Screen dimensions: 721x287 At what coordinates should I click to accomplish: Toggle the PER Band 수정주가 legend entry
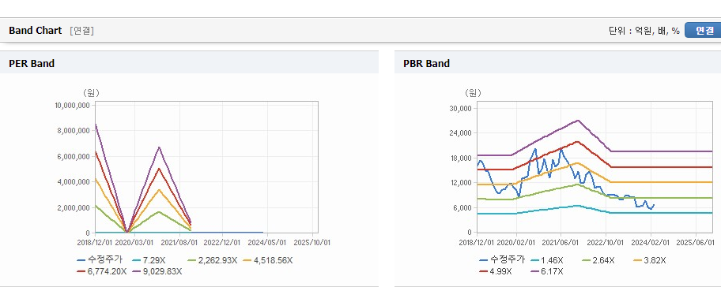point(100,260)
